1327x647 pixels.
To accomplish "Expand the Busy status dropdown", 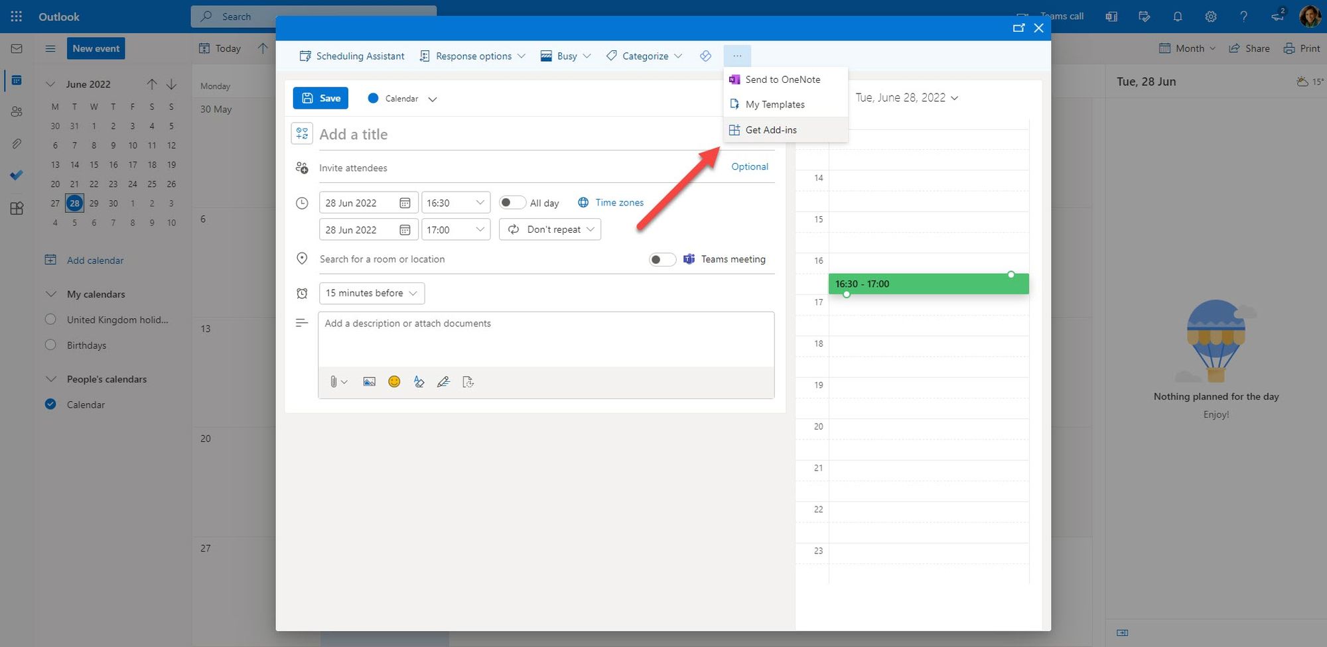I will [565, 56].
